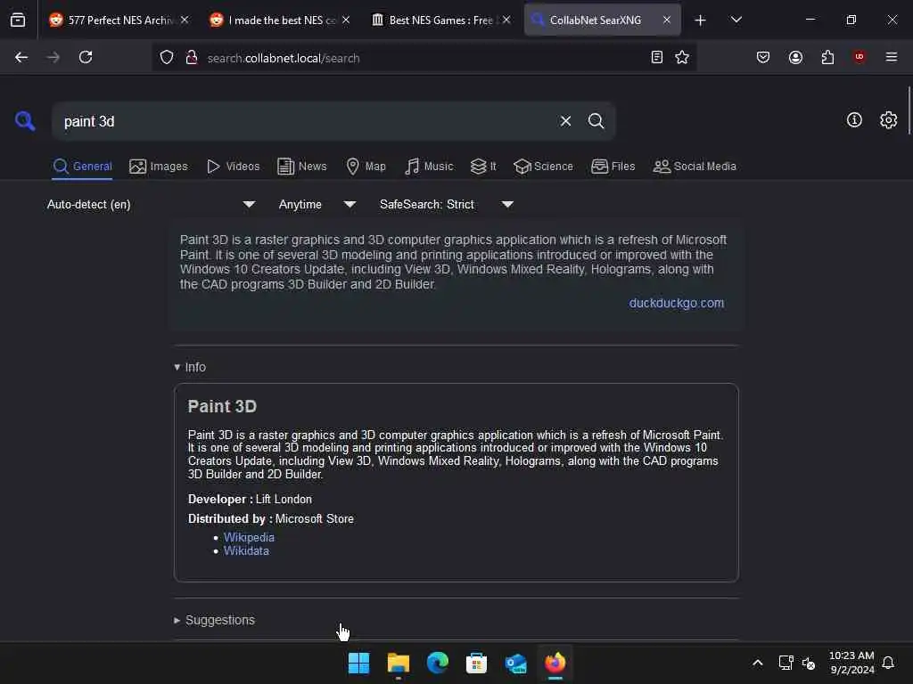Close the I made the best NES tab
Viewport: 913px width, 684px height.
(x=346, y=20)
